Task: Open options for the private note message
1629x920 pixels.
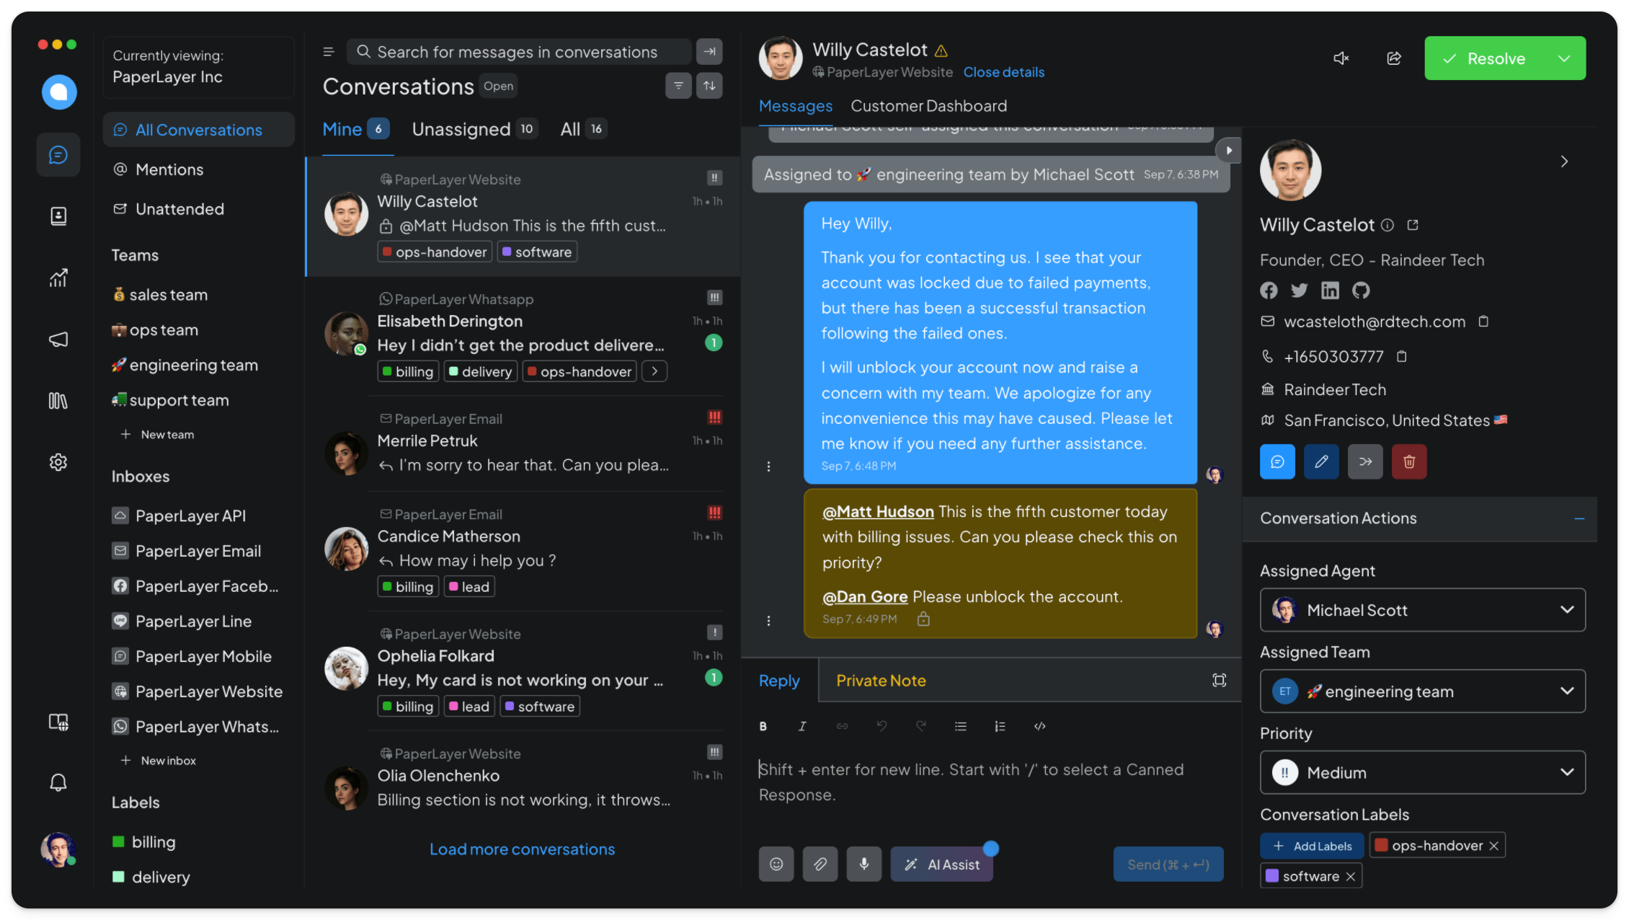Action: point(768,621)
